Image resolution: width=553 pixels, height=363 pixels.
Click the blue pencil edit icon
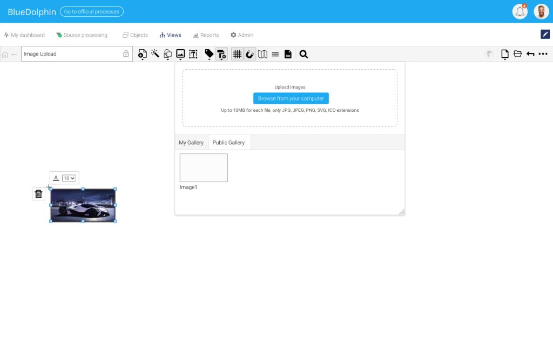545,34
